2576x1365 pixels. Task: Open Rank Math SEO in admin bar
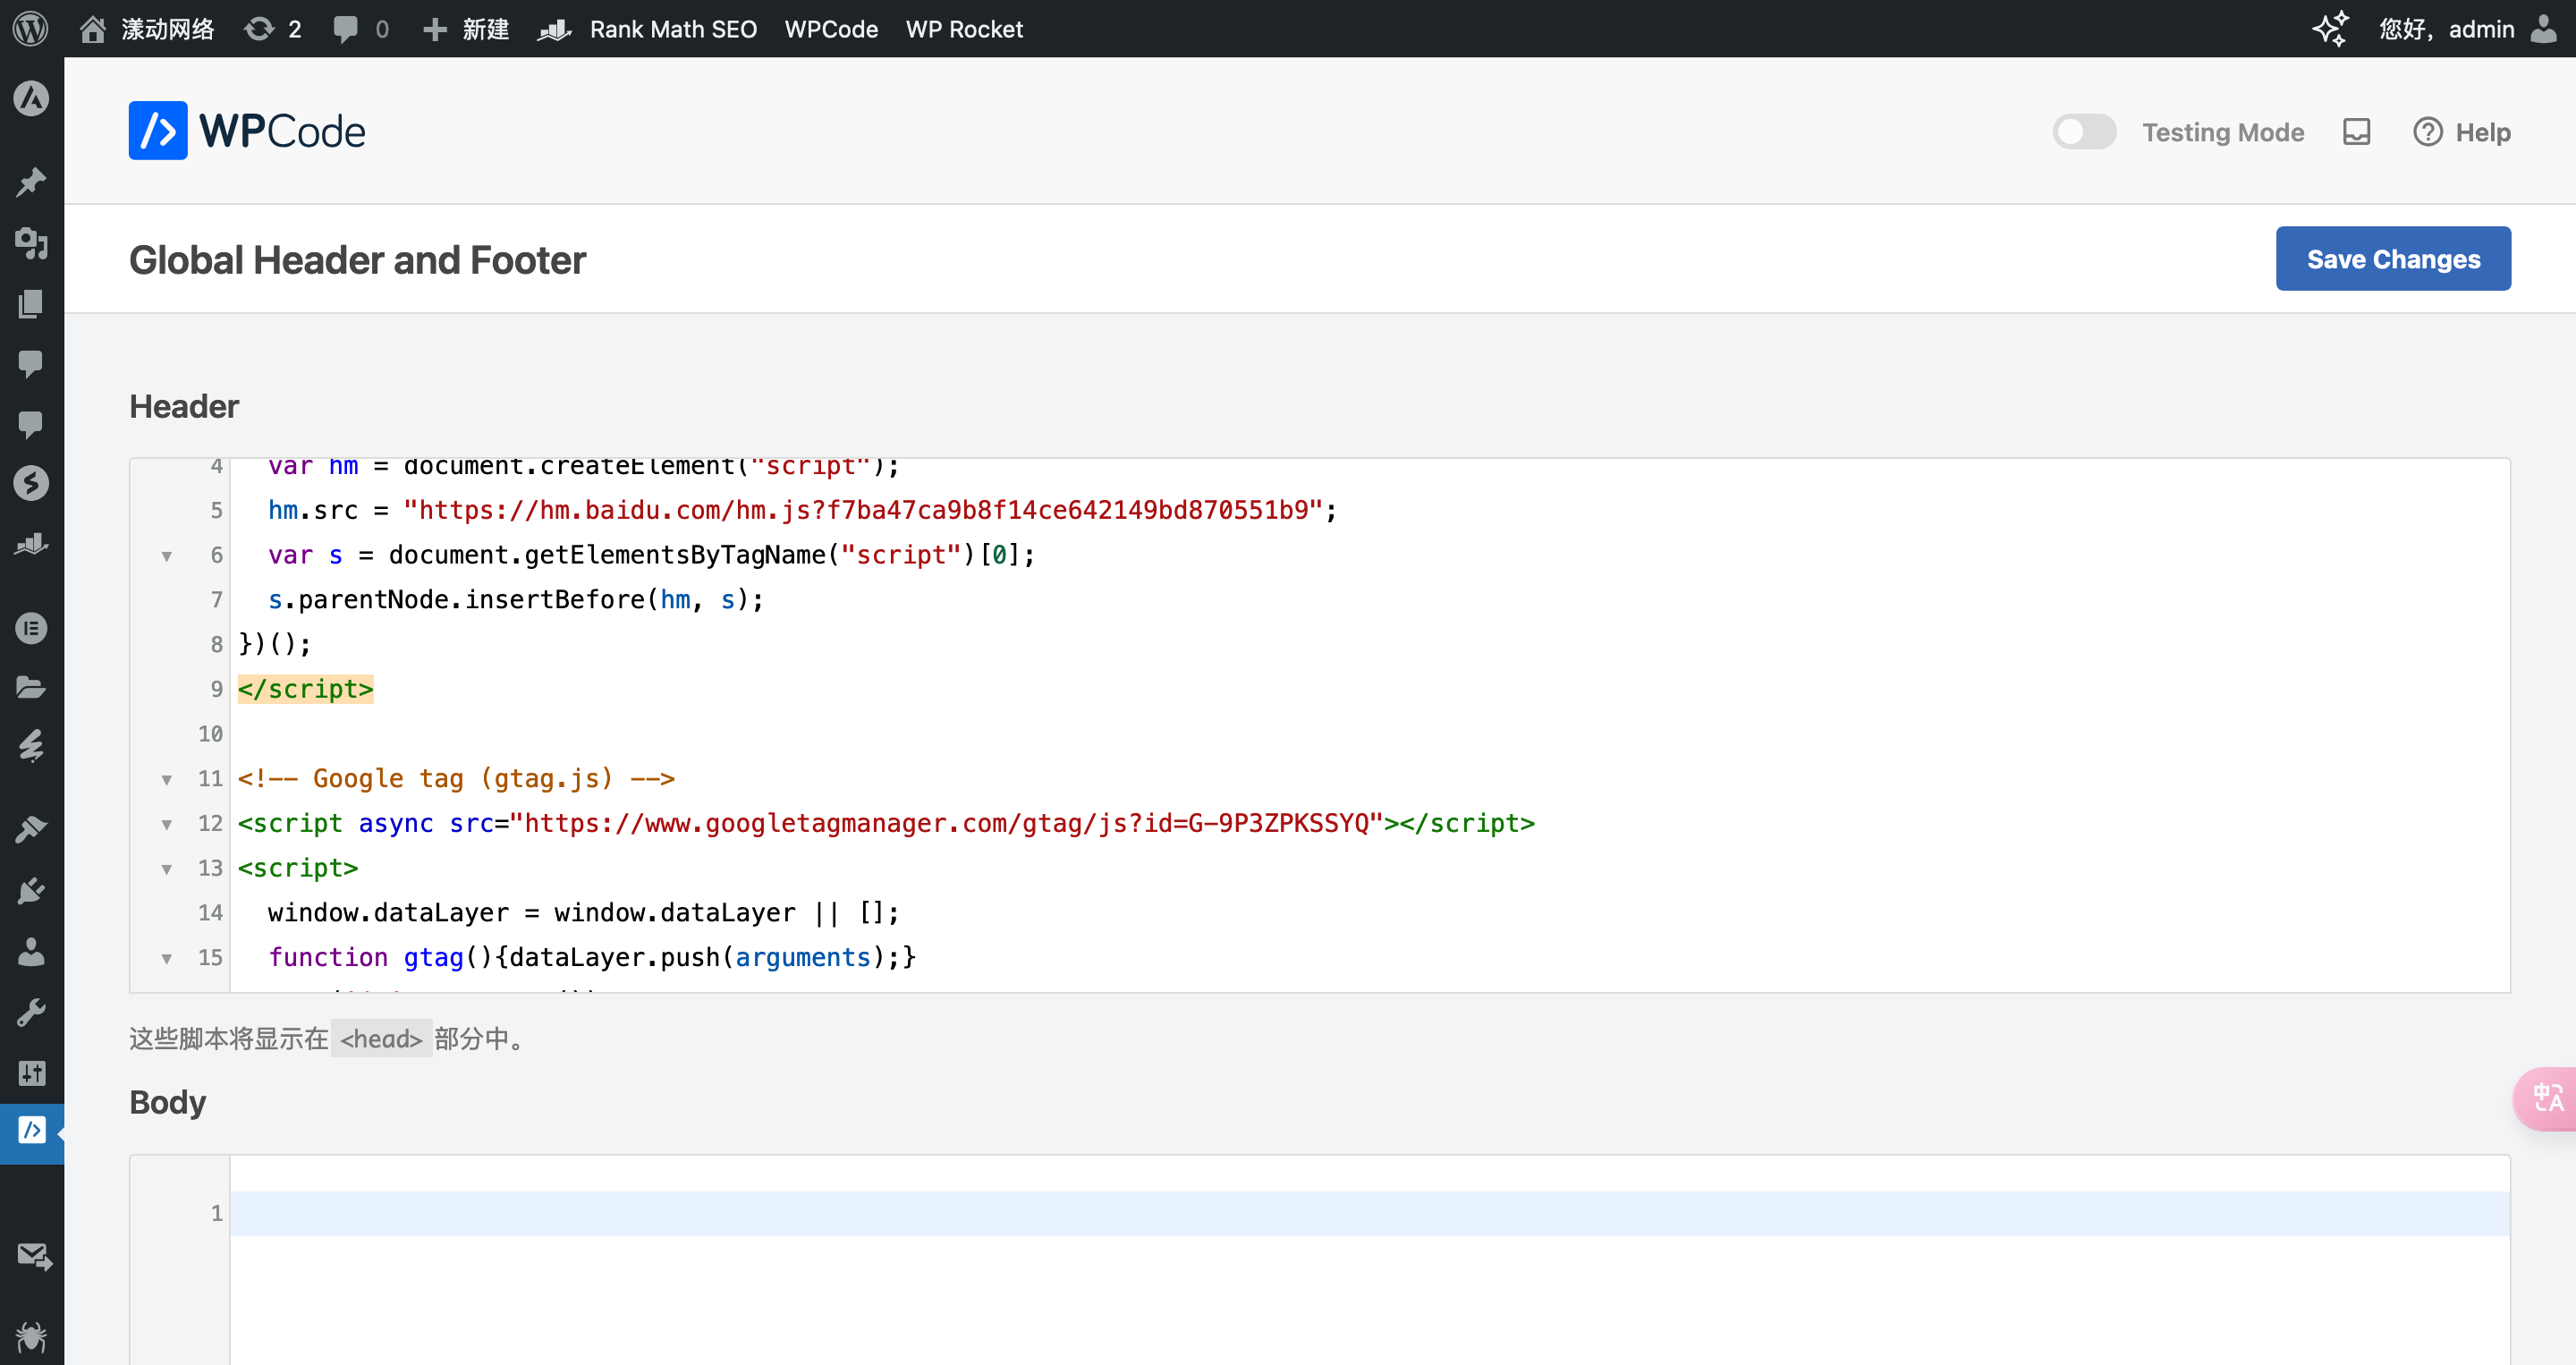point(647,29)
